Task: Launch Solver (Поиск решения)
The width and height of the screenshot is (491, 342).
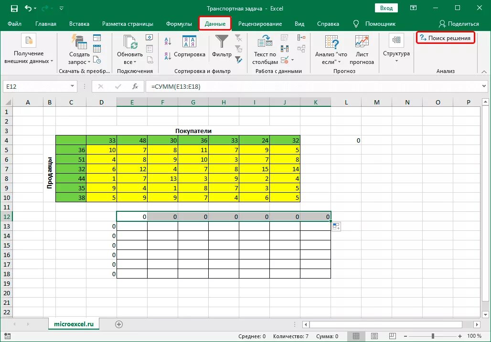Action: (x=445, y=38)
